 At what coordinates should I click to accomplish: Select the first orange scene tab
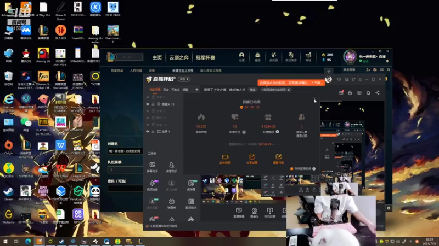click(155, 90)
